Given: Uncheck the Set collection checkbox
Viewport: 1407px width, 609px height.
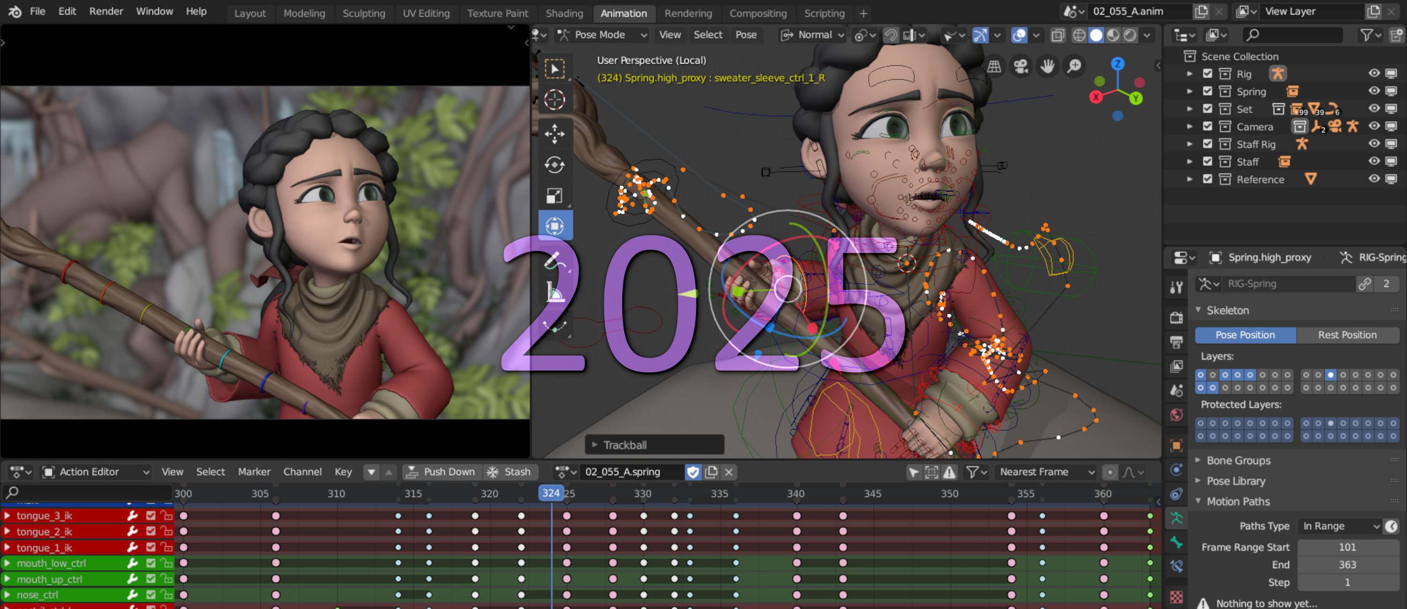Looking at the screenshot, I should pyautogui.click(x=1208, y=109).
